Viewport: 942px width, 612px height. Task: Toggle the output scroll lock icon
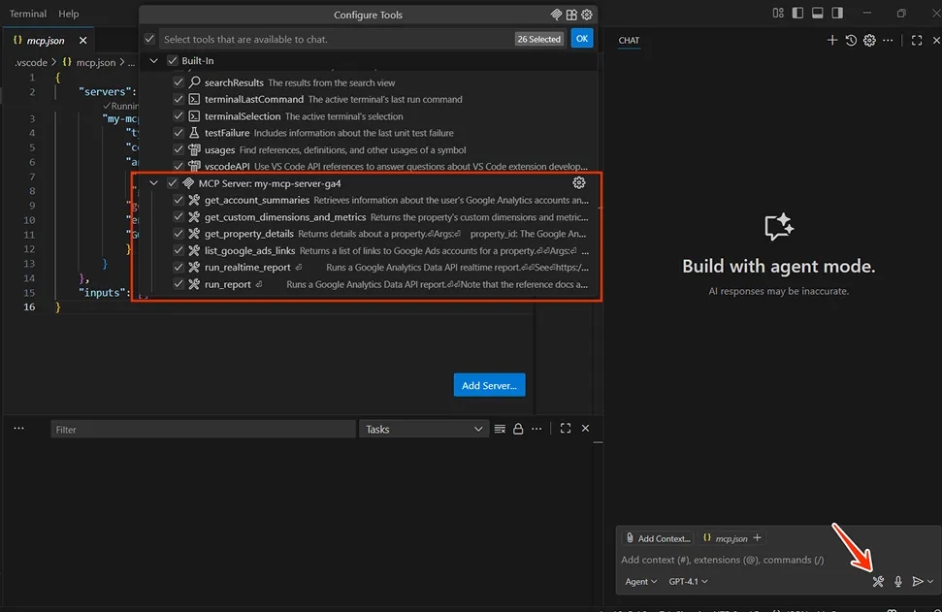coord(518,429)
